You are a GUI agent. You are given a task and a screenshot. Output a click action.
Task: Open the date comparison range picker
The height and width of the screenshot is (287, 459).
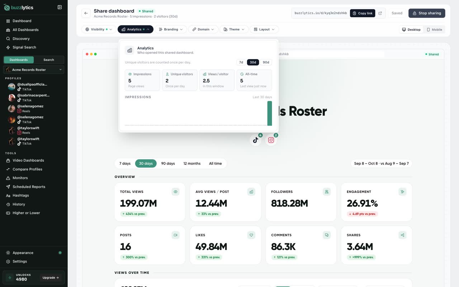pos(381,164)
